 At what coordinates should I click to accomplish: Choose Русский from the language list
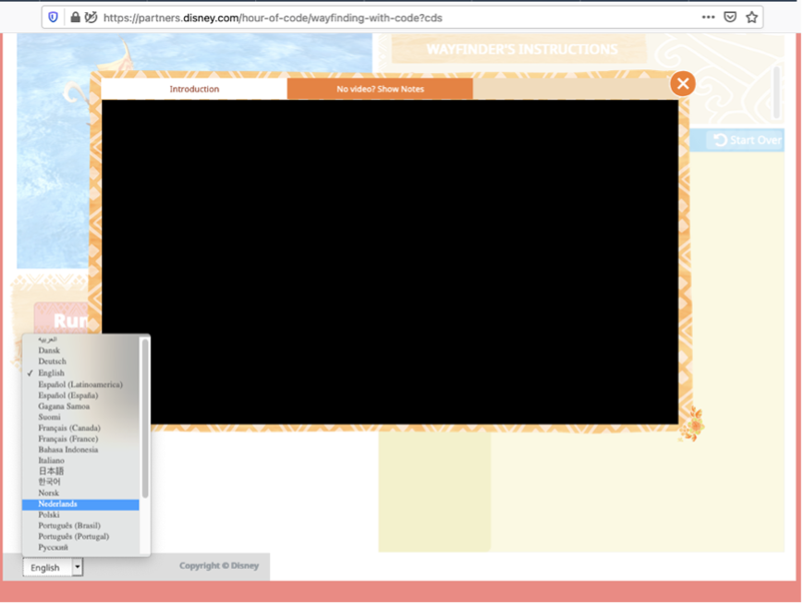80,548
